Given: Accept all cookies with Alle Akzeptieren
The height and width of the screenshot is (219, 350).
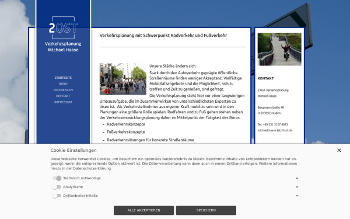Looking at the screenshot, I should [x=143, y=210].
